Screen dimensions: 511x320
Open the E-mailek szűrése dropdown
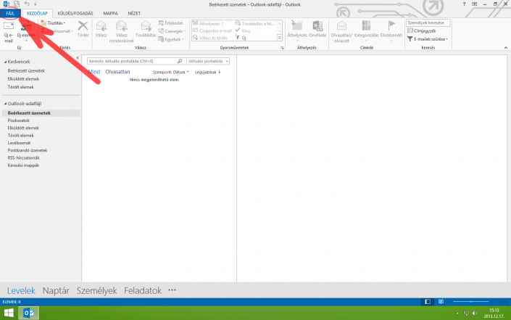[429, 39]
